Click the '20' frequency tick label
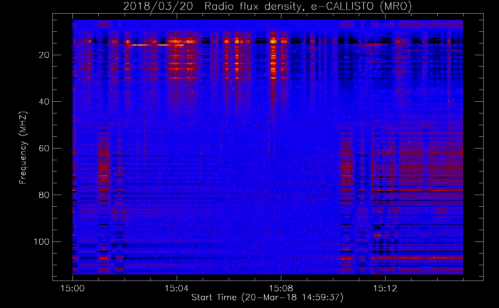 [44, 55]
